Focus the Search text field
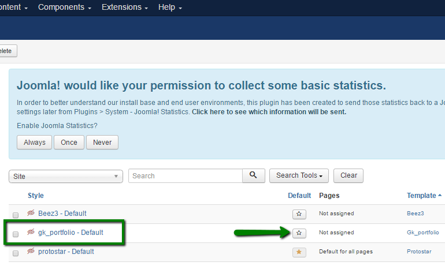The image size is (445, 273). coord(186,176)
